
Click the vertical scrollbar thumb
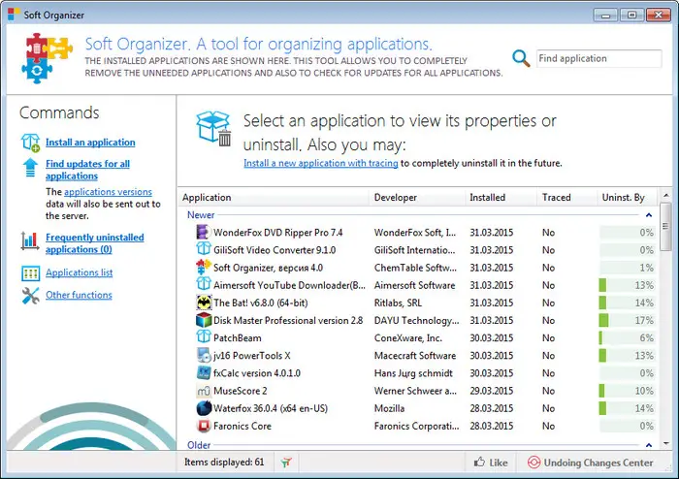click(x=666, y=227)
